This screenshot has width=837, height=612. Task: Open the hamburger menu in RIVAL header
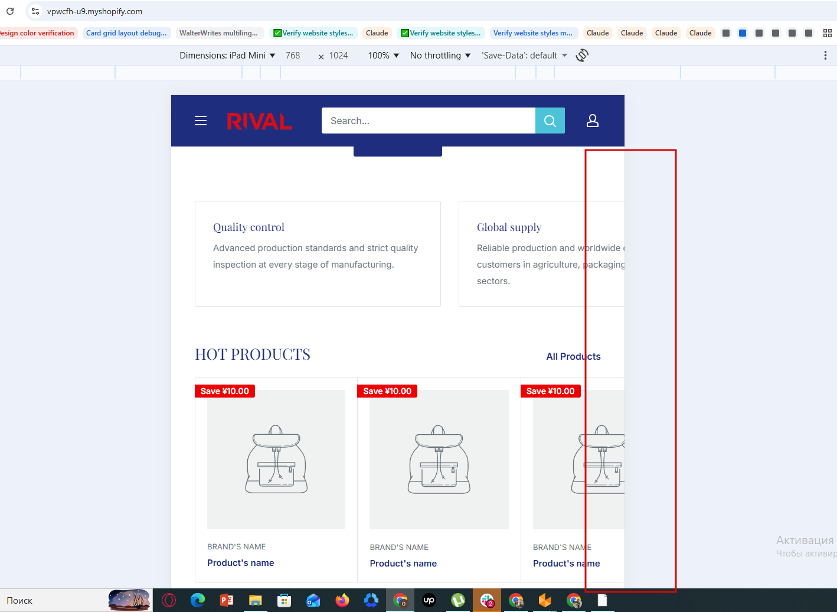point(201,121)
